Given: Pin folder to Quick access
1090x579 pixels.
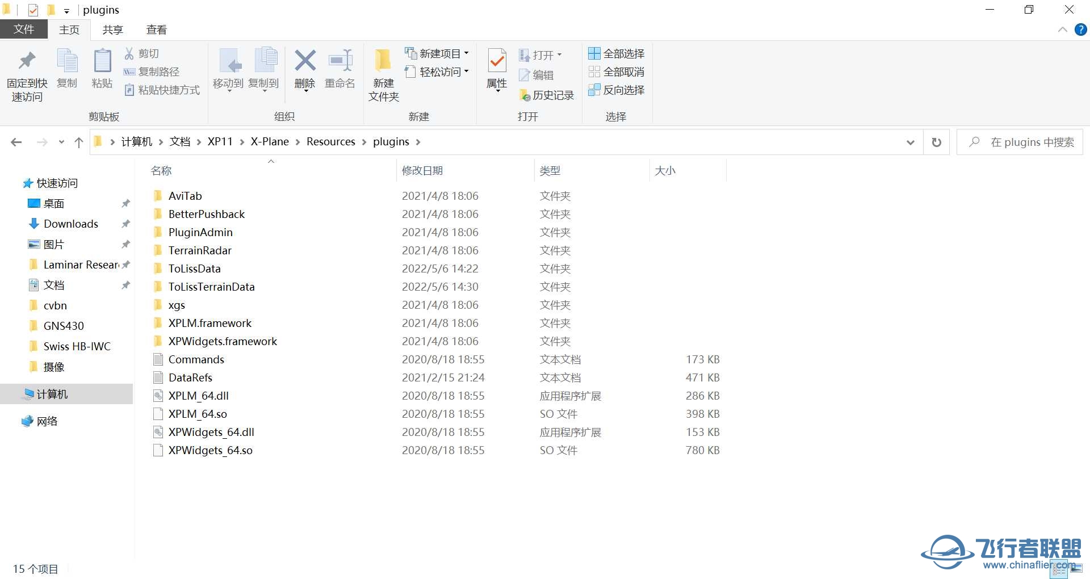Looking at the screenshot, I should coord(27,76).
